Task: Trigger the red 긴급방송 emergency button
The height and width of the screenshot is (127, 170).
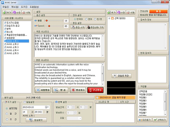Action: [x=96, y=90]
